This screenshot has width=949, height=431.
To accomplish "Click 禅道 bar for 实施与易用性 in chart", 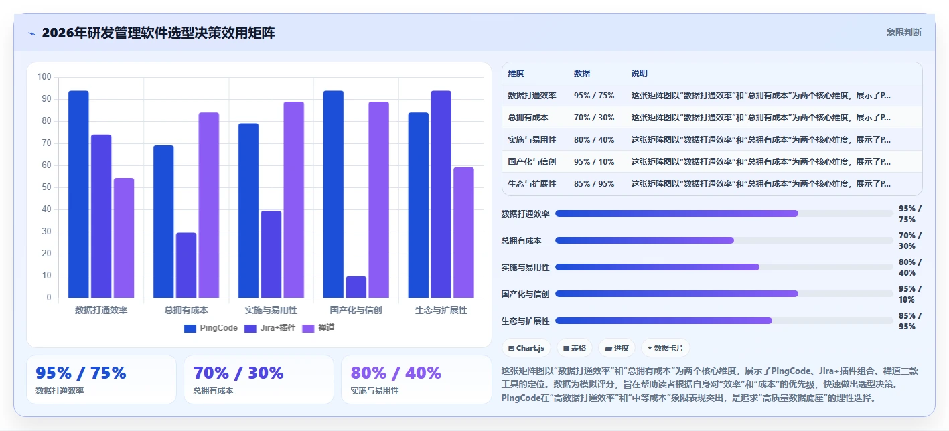I will coord(294,200).
